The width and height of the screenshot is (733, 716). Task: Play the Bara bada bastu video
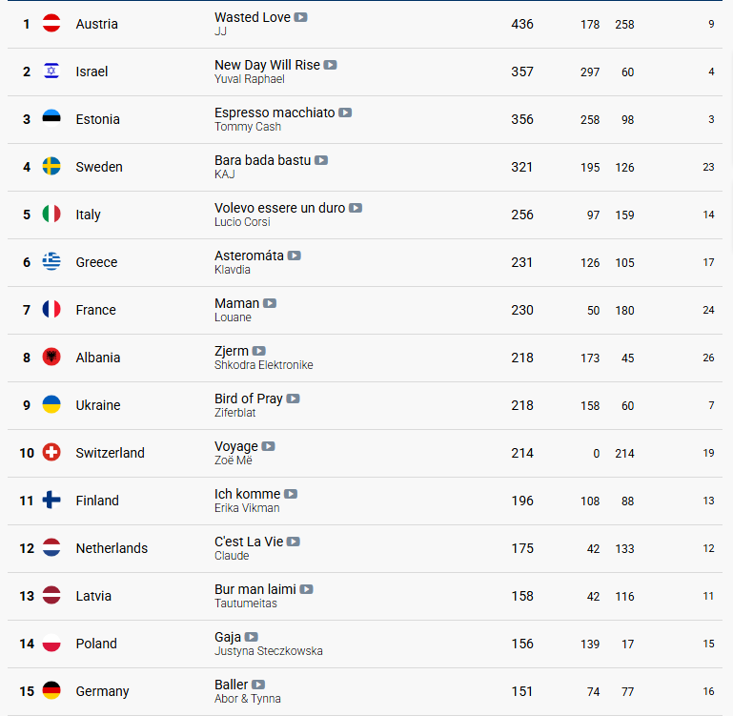coord(321,160)
